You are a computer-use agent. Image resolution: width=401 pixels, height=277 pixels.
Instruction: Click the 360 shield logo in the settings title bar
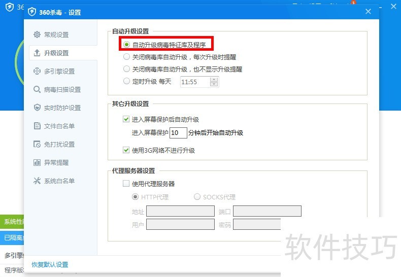point(32,12)
